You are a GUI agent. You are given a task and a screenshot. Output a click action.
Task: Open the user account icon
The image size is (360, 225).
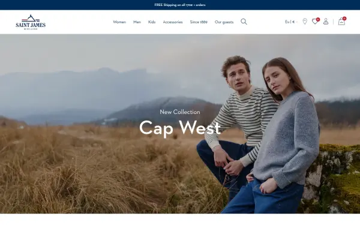pos(326,22)
